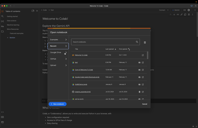Click the New notebook button
198x128 pixels.
click(58, 104)
